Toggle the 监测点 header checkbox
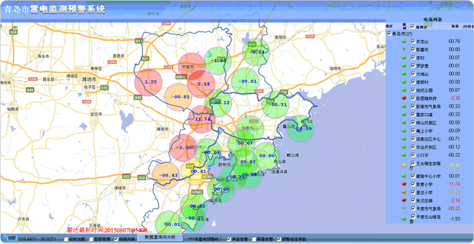 413,27
